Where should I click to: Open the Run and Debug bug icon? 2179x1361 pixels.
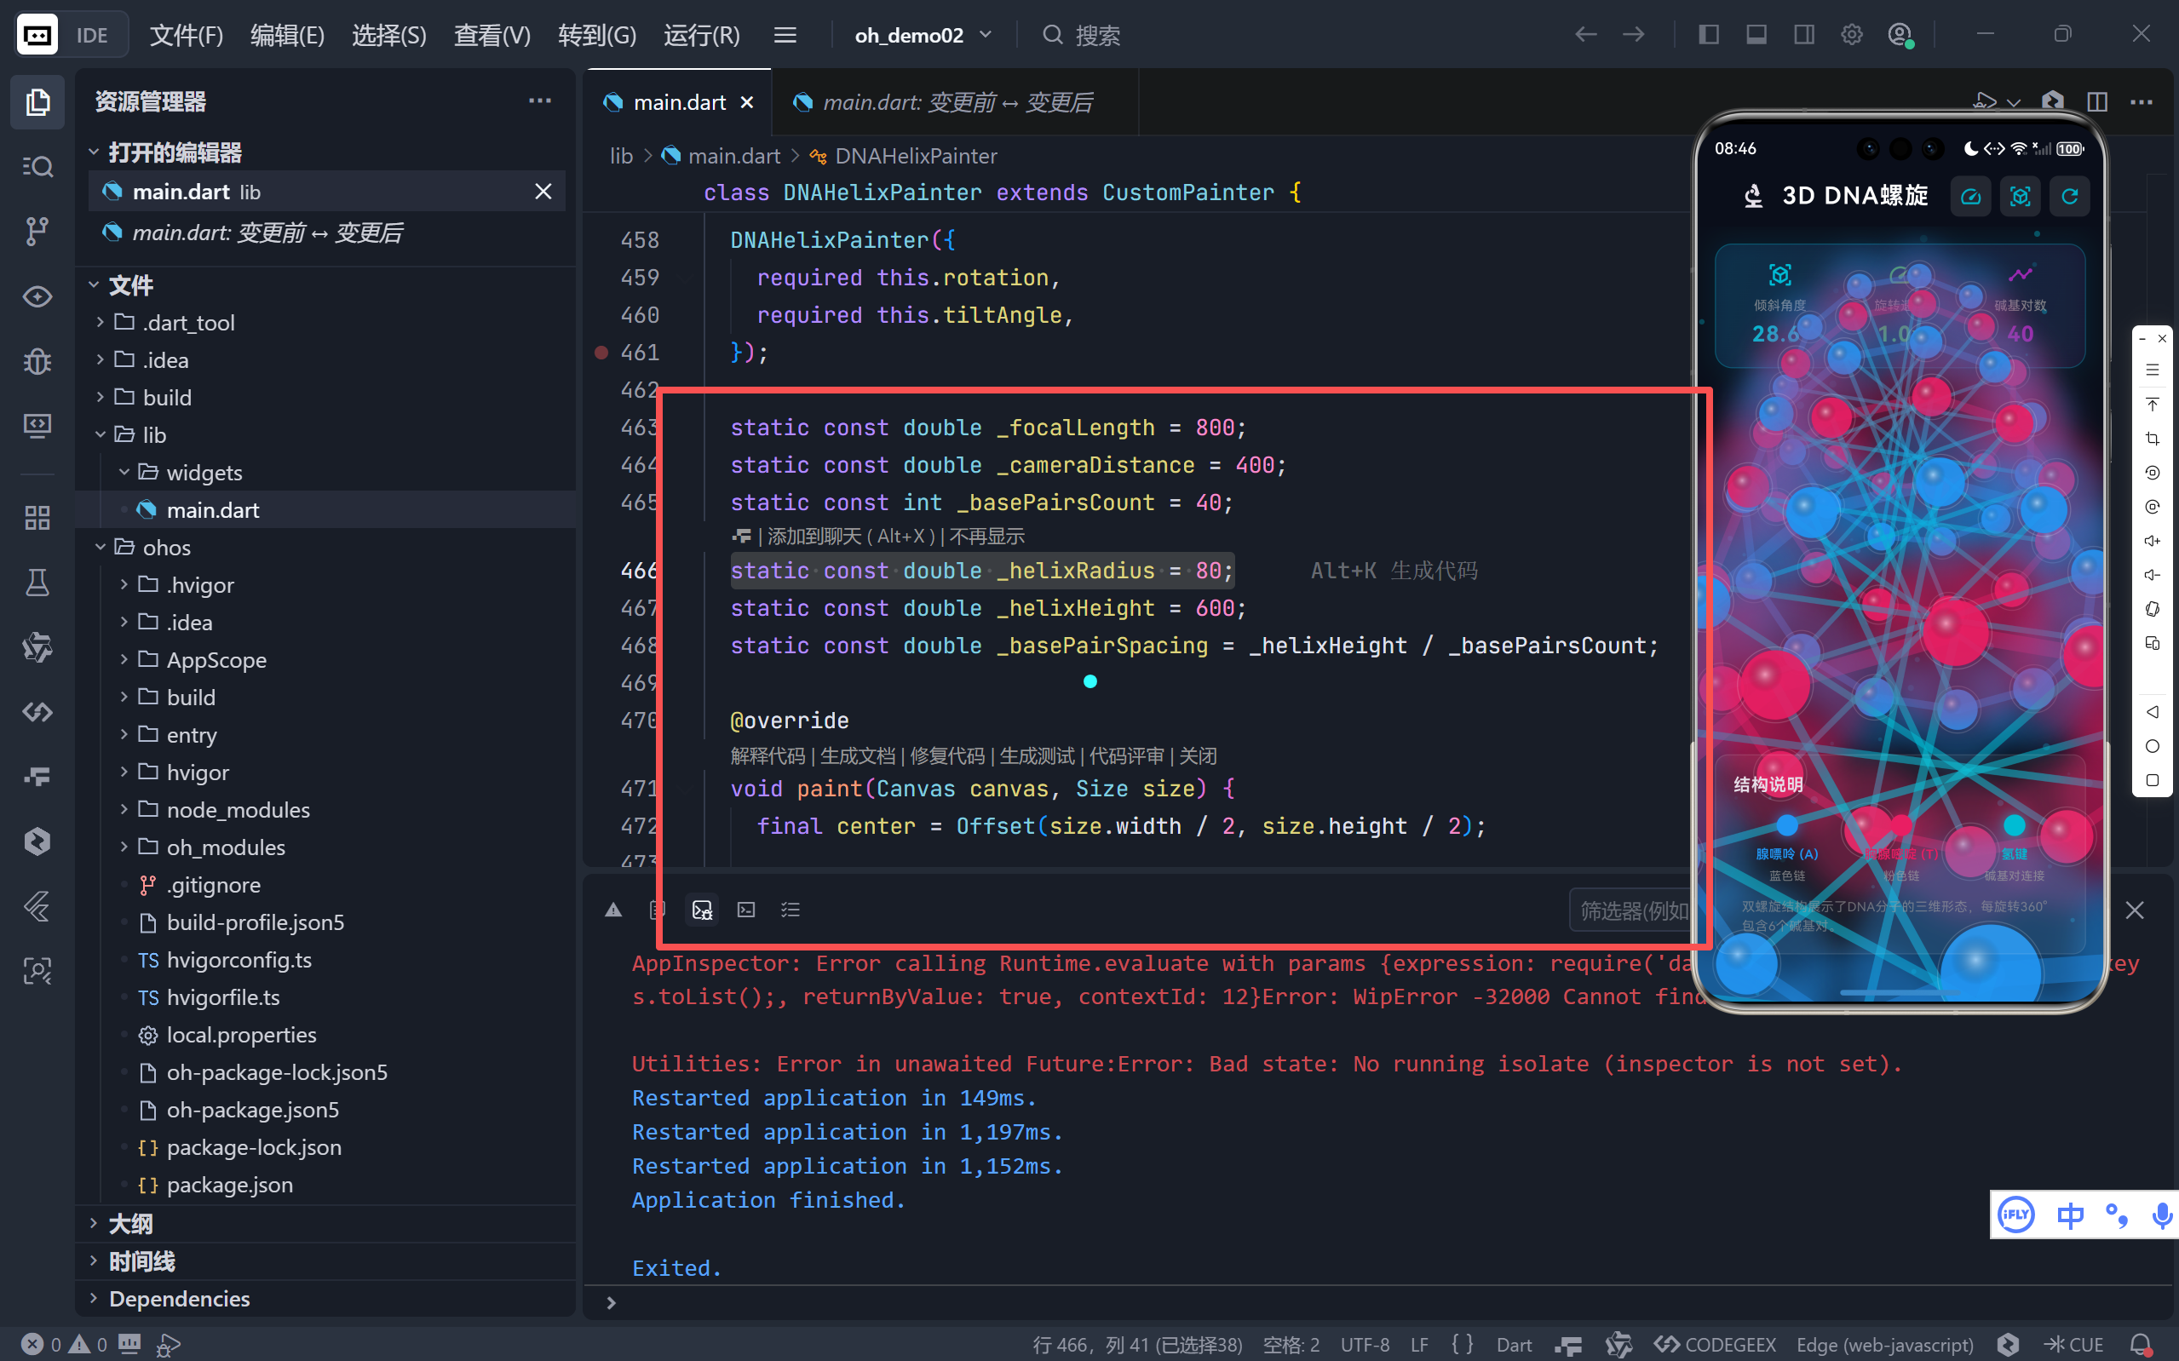tap(37, 361)
